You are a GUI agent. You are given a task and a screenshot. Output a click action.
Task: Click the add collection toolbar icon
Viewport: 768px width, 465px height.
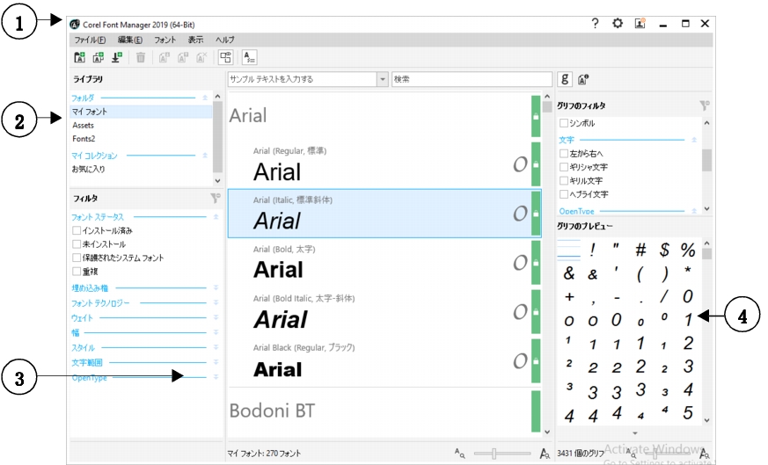pyautogui.click(x=98, y=58)
